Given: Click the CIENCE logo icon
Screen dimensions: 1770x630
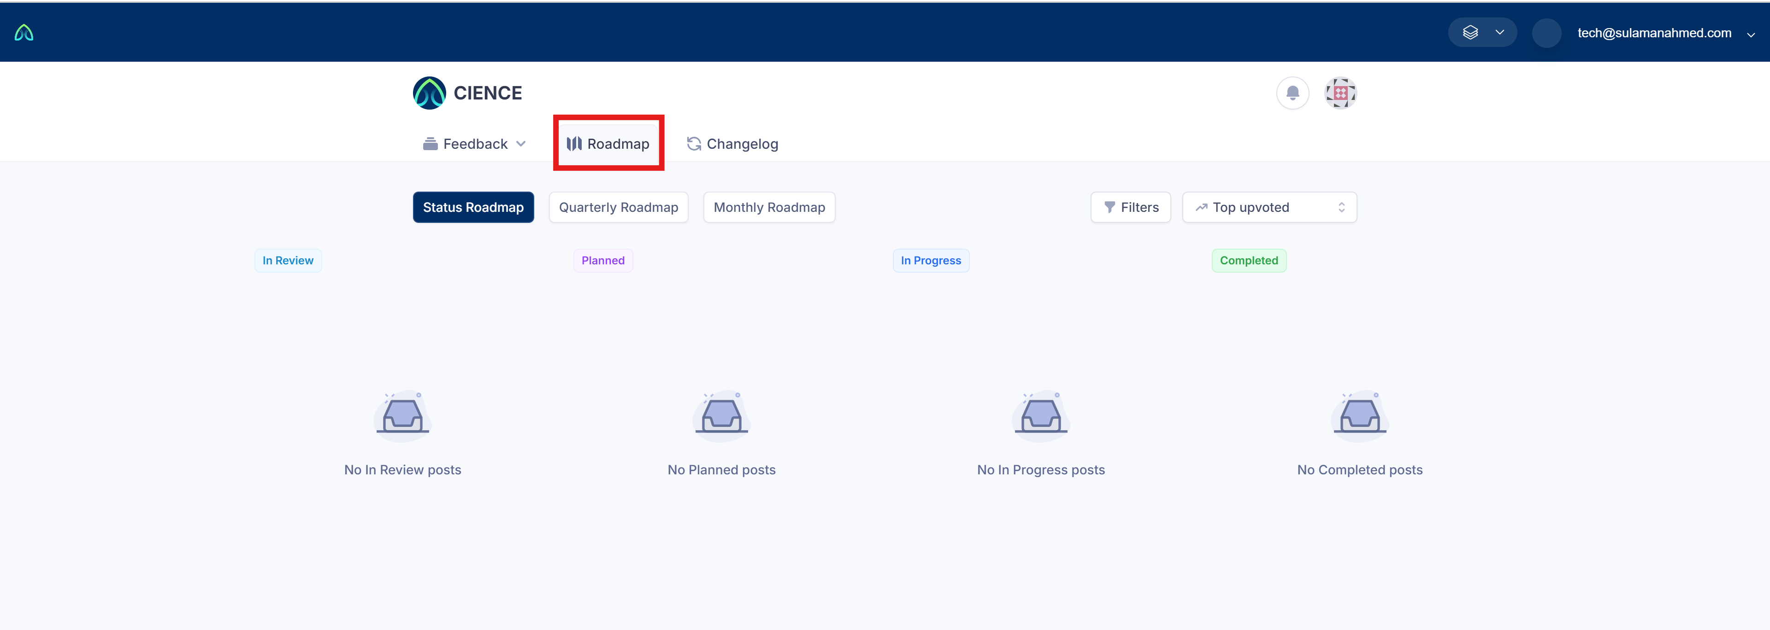Looking at the screenshot, I should (430, 93).
